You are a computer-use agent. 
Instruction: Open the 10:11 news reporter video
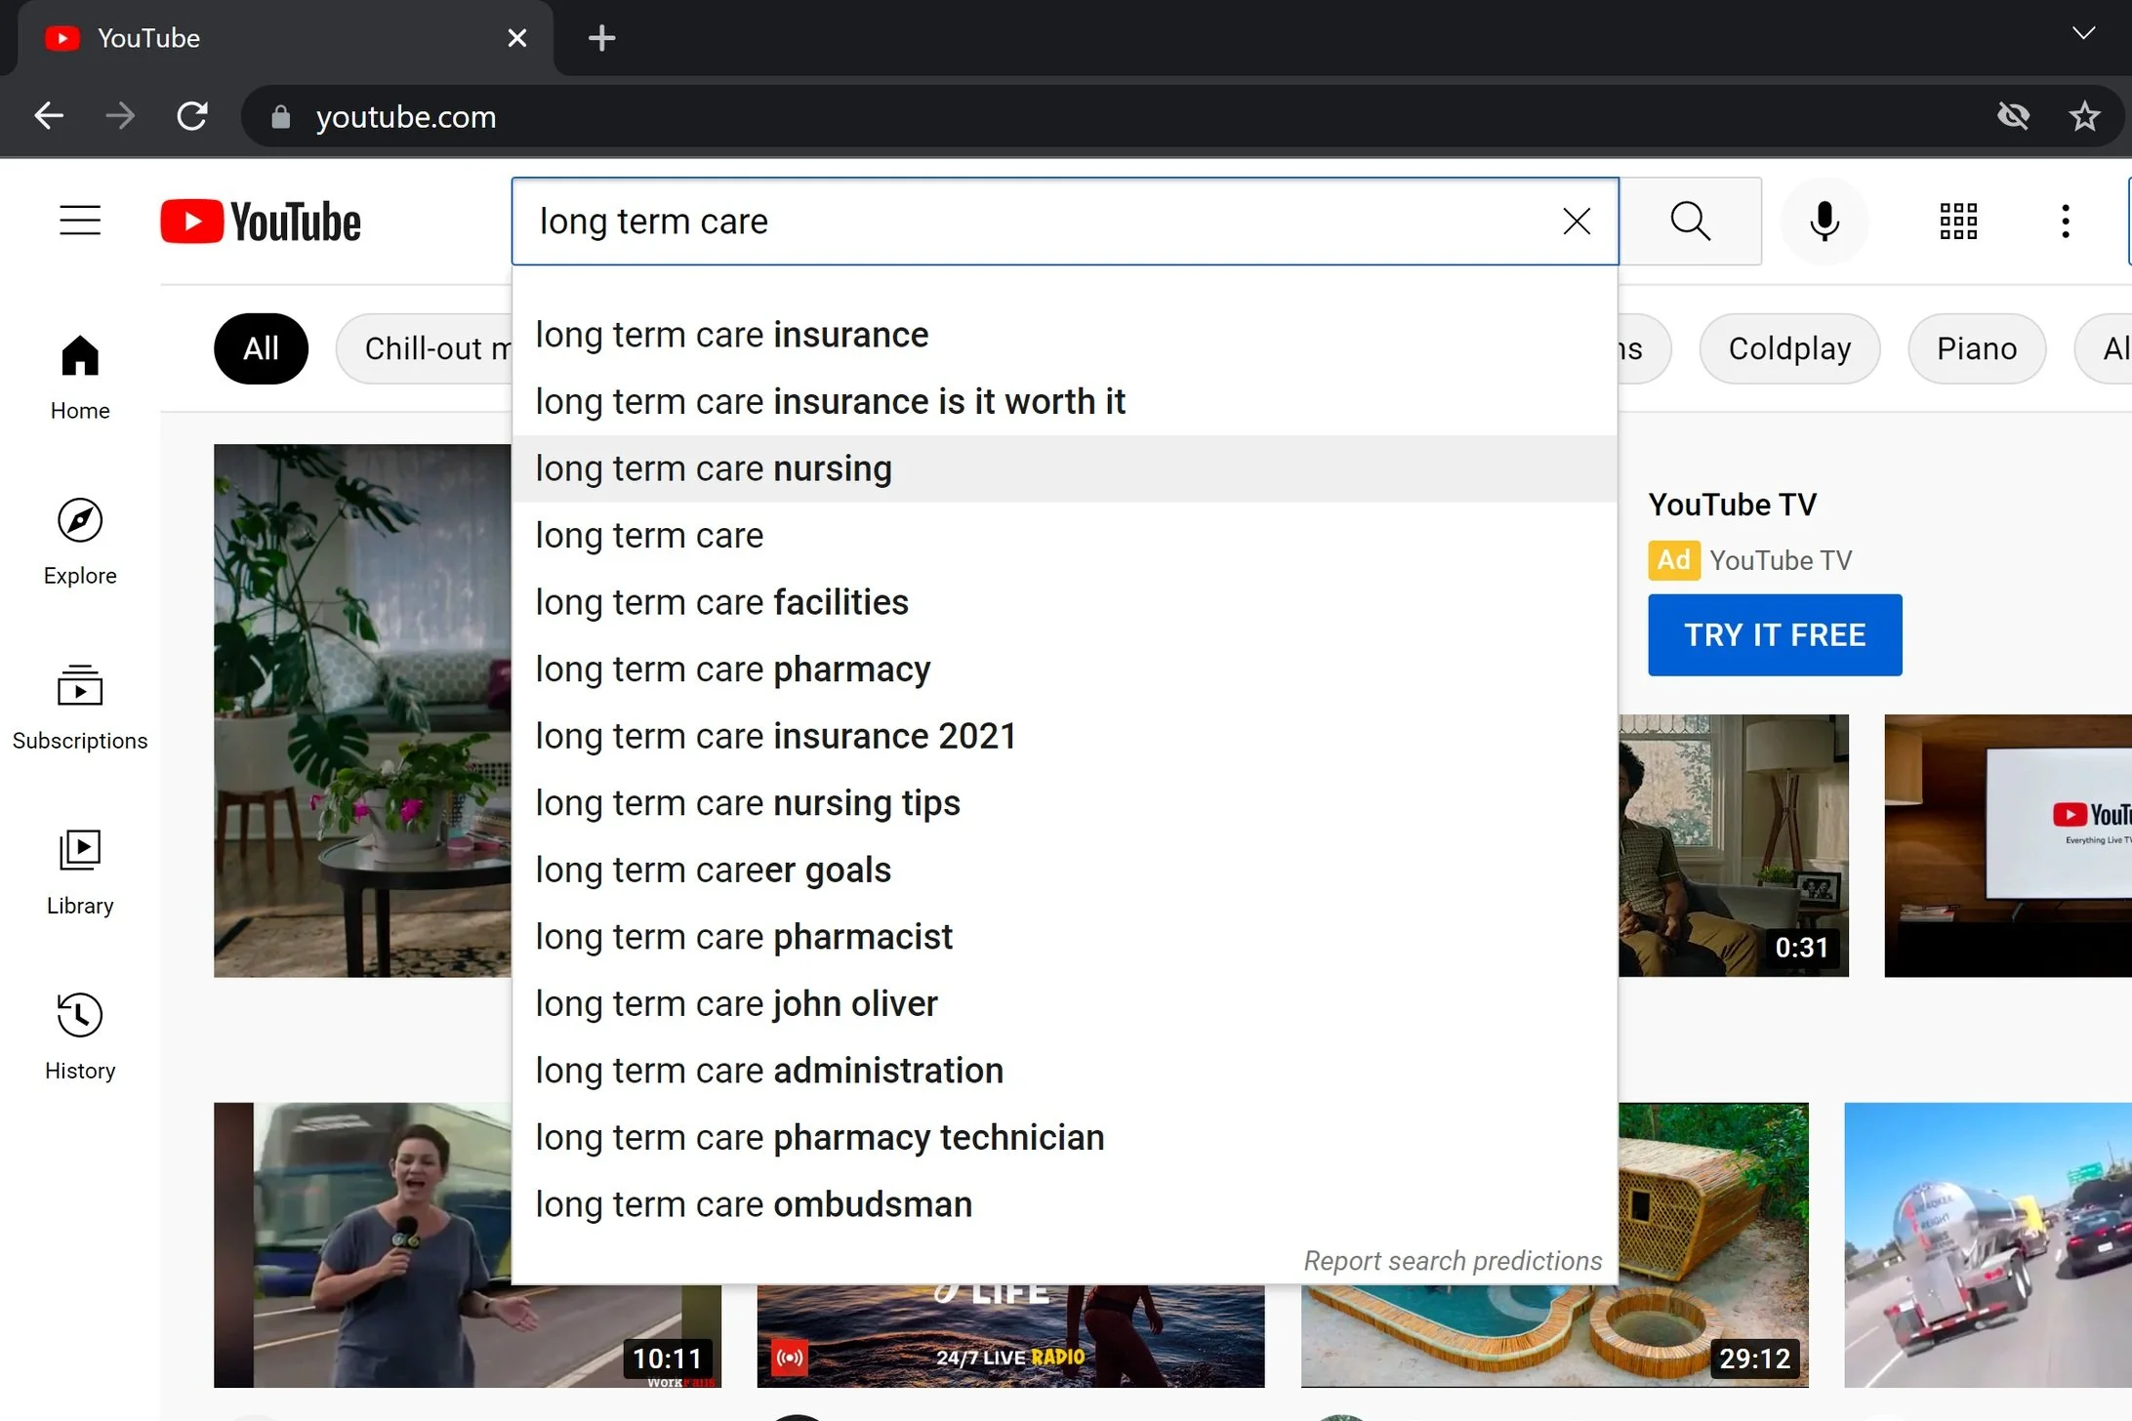[467, 1244]
